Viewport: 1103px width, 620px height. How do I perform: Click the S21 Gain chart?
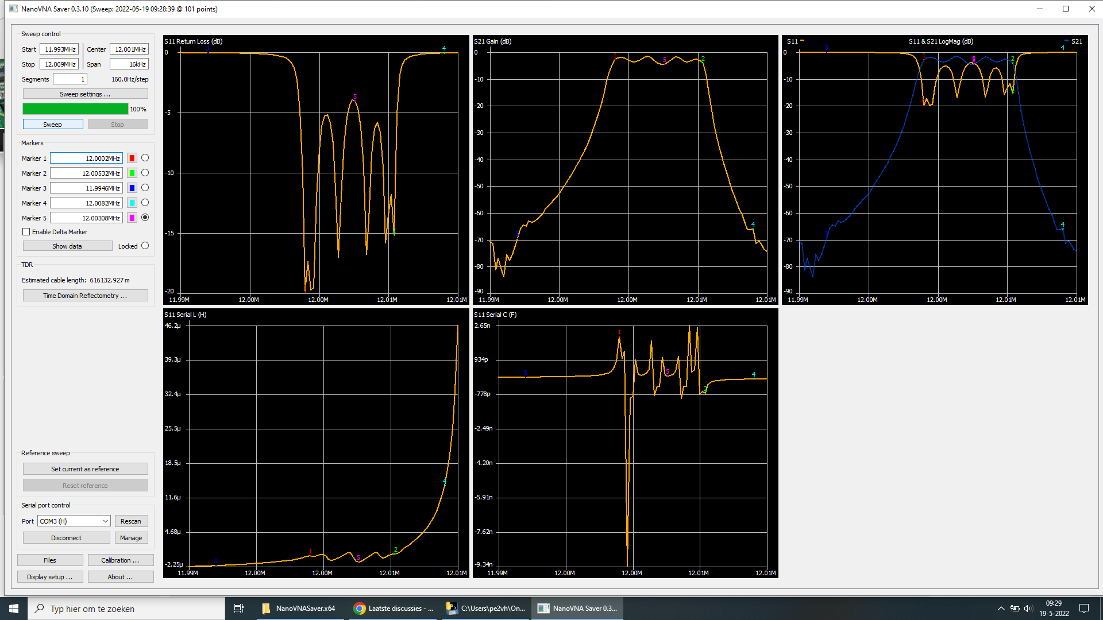[x=626, y=170]
